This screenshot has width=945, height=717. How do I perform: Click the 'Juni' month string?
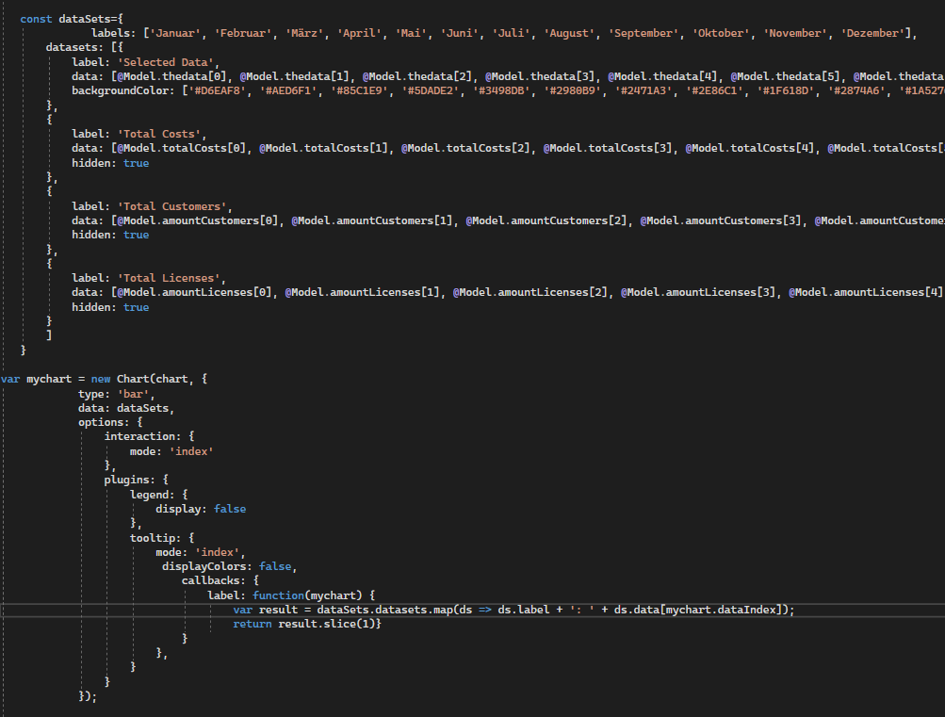click(459, 33)
